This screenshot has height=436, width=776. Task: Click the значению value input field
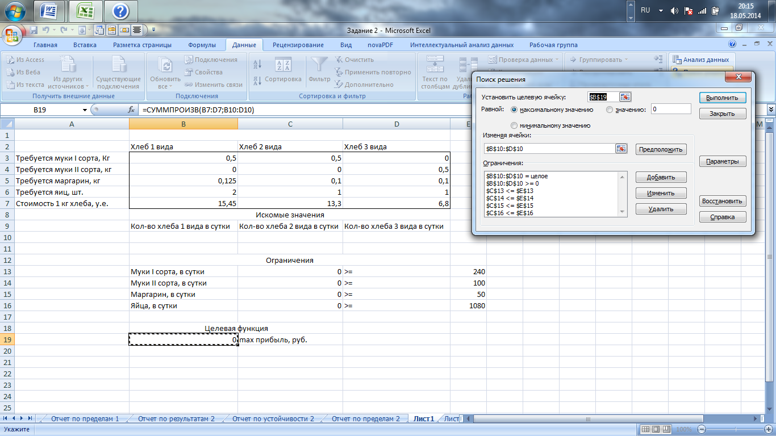pos(671,109)
